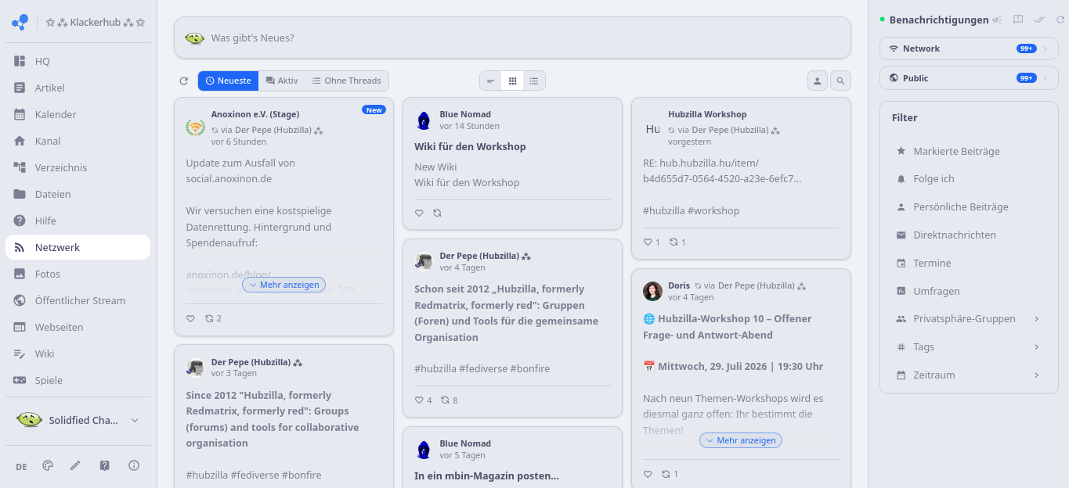Open the 'Wiki für den Workshop' post title
This screenshot has height=488, width=1069.
click(470, 146)
